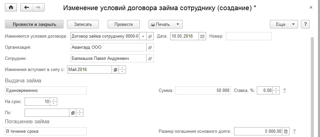Click into the Номер input field
Screen dimensions: 320x137
click(249, 36)
